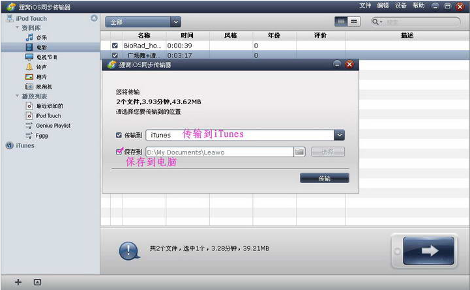
Task: Open the 帮助 menu
Action: tap(419, 5)
